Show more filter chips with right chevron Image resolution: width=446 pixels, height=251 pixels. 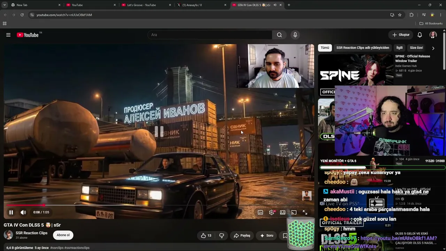pyautogui.click(x=433, y=48)
